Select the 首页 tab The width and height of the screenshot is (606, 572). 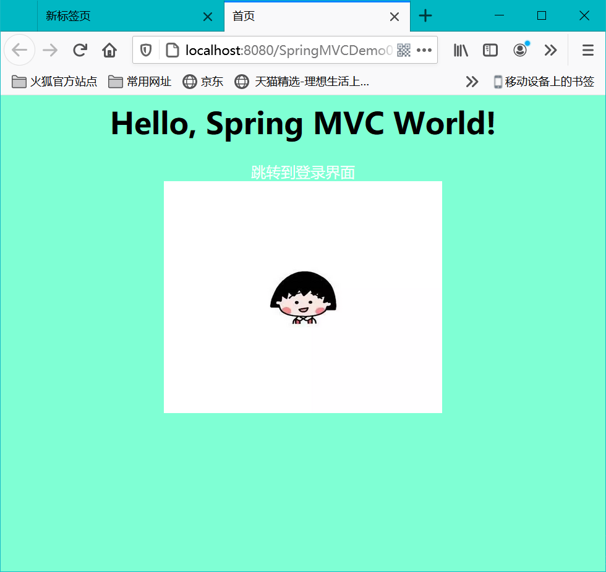click(317, 16)
